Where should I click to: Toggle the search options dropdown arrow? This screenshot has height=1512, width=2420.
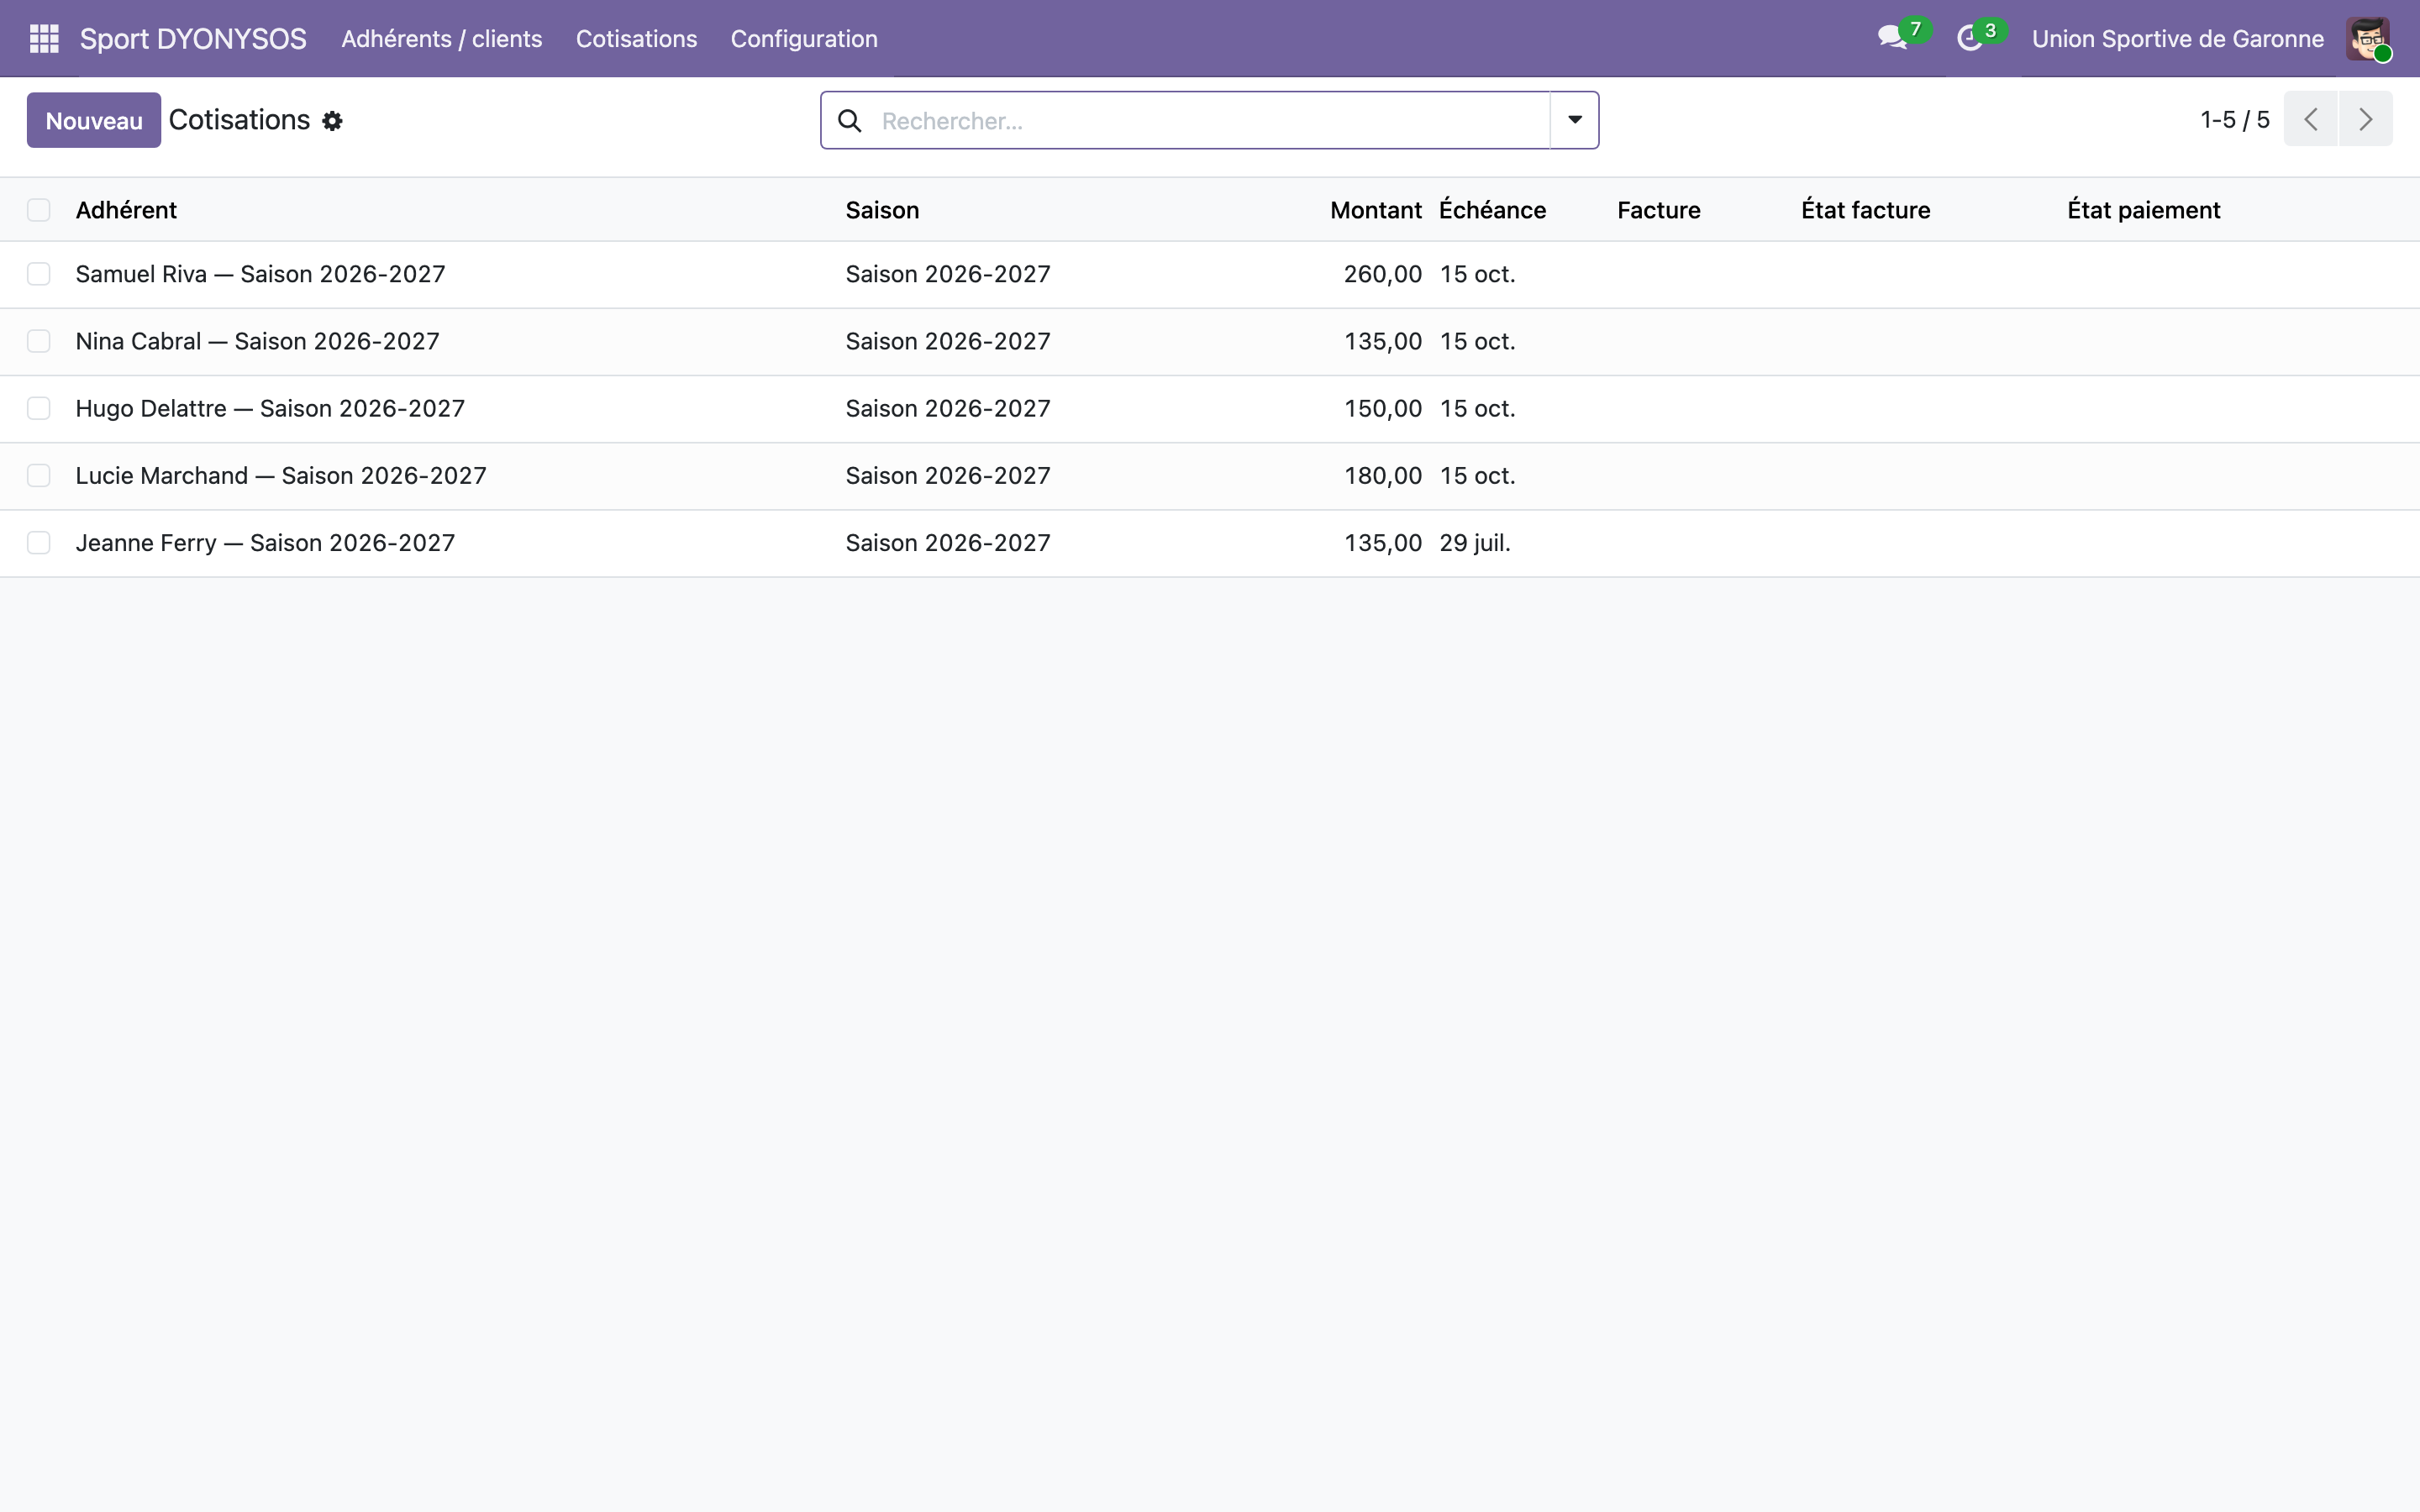pyautogui.click(x=1574, y=120)
